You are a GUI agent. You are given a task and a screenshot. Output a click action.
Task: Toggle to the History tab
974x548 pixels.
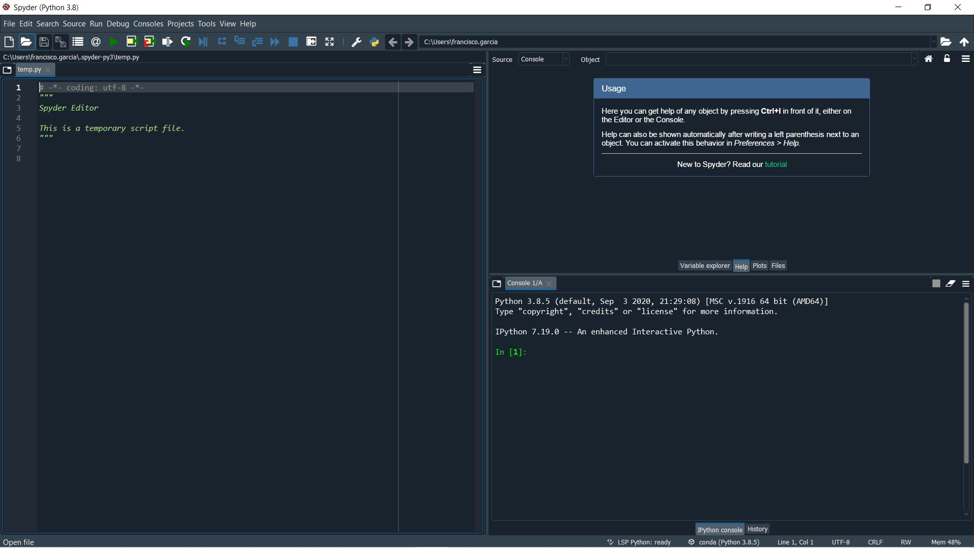tap(757, 529)
